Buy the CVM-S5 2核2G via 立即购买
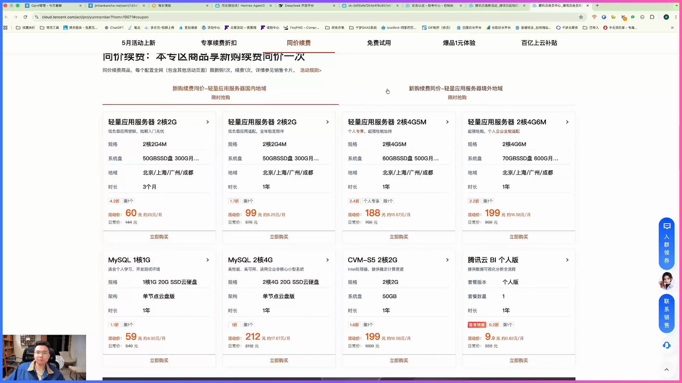 (399, 360)
